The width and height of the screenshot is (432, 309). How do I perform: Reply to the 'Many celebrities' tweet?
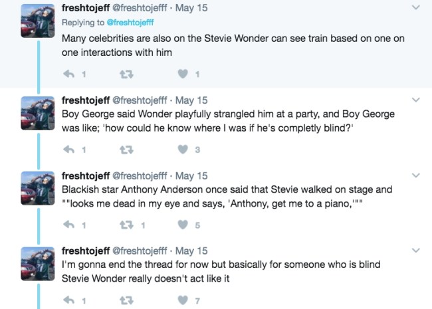[68, 74]
